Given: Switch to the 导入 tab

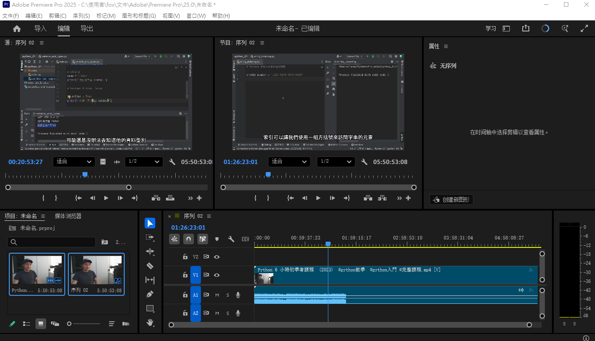Looking at the screenshot, I should [x=40, y=28].
